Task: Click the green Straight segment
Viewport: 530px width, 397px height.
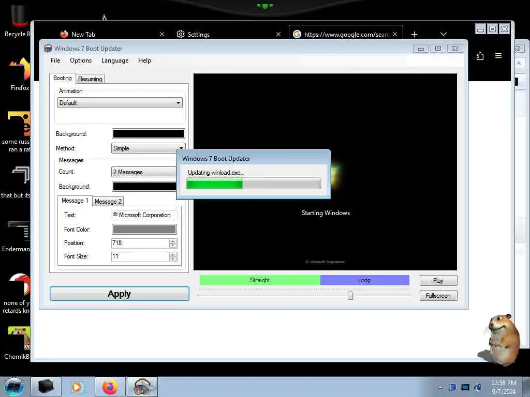Action: [260, 280]
